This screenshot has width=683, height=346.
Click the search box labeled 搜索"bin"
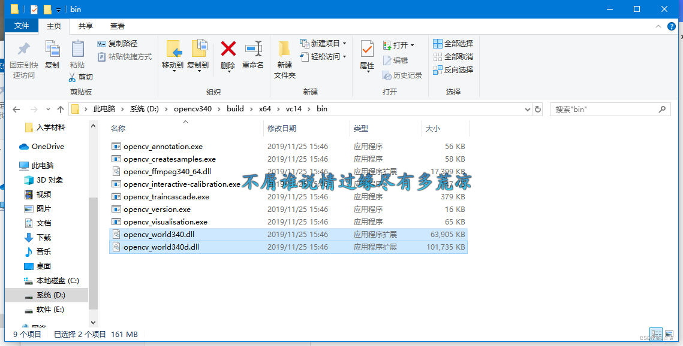click(606, 109)
